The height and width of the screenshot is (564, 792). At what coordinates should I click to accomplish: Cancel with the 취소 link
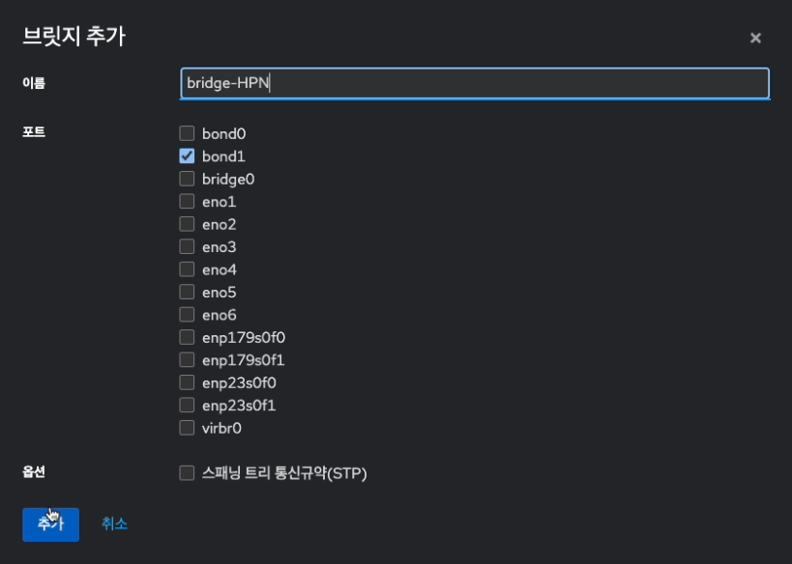tap(114, 523)
